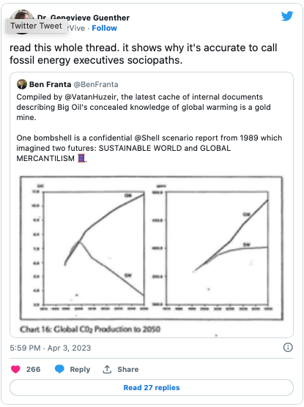
Task: Open the right CO2 concentration chart image
Action: point(212,248)
